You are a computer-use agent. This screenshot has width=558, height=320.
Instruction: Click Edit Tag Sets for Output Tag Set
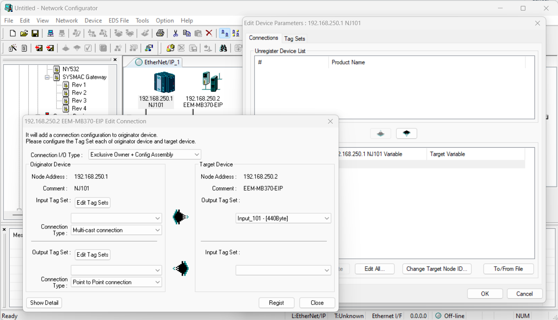click(x=93, y=254)
